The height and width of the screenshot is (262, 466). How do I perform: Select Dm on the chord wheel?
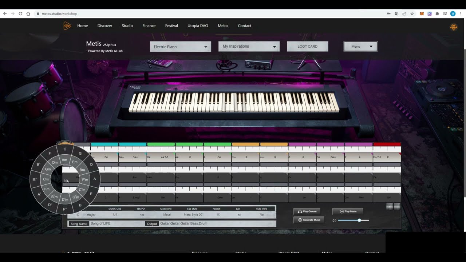click(55, 163)
